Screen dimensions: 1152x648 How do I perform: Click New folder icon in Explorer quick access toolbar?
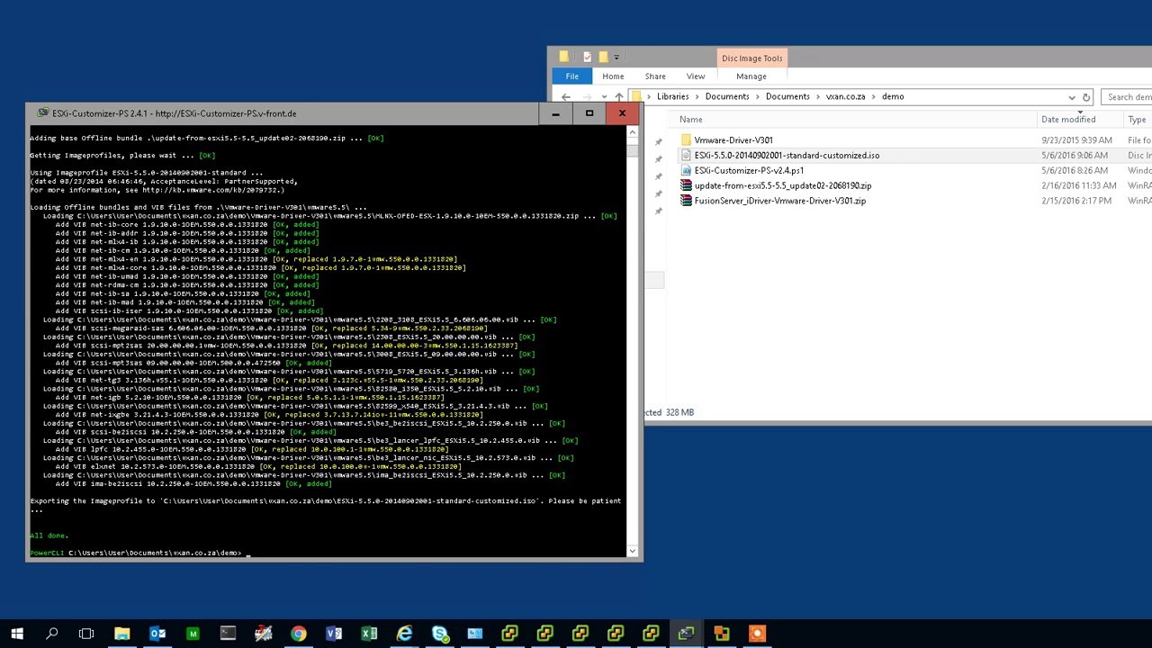602,58
